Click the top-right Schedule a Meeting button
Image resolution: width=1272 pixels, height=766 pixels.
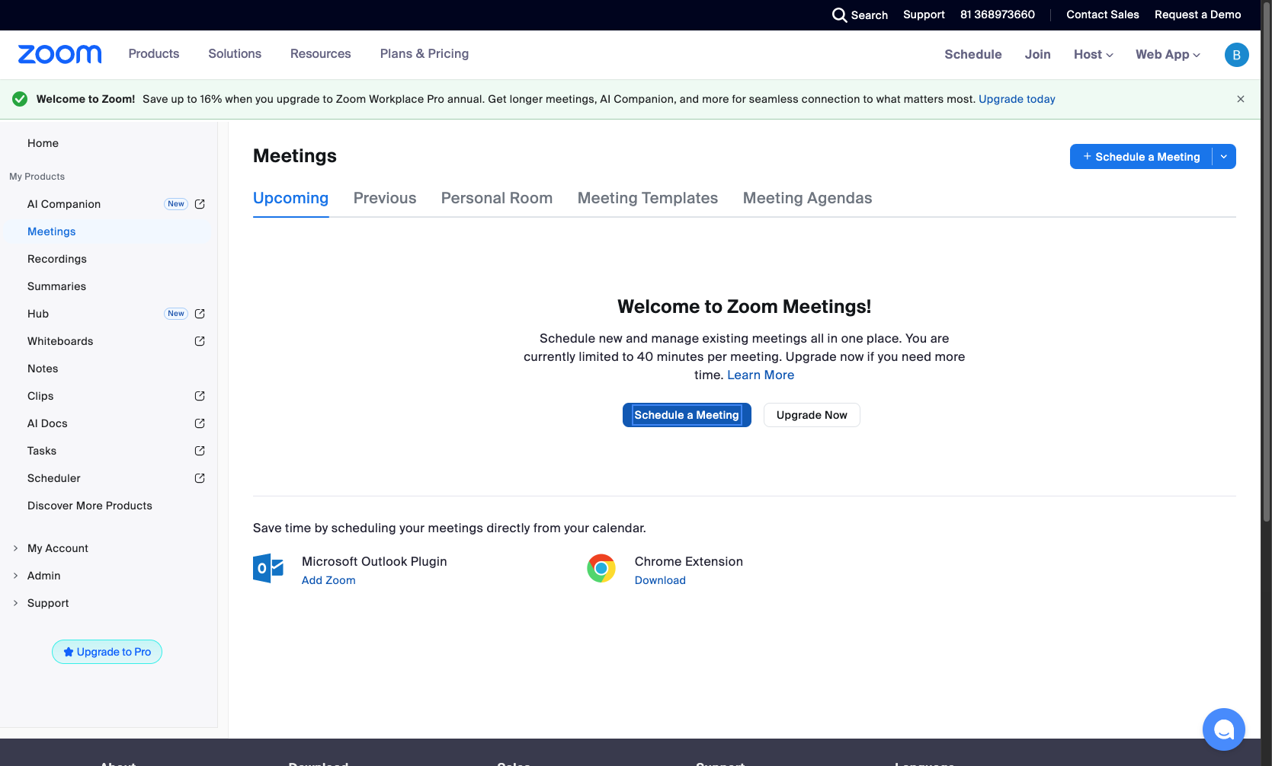pos(1141,157)
